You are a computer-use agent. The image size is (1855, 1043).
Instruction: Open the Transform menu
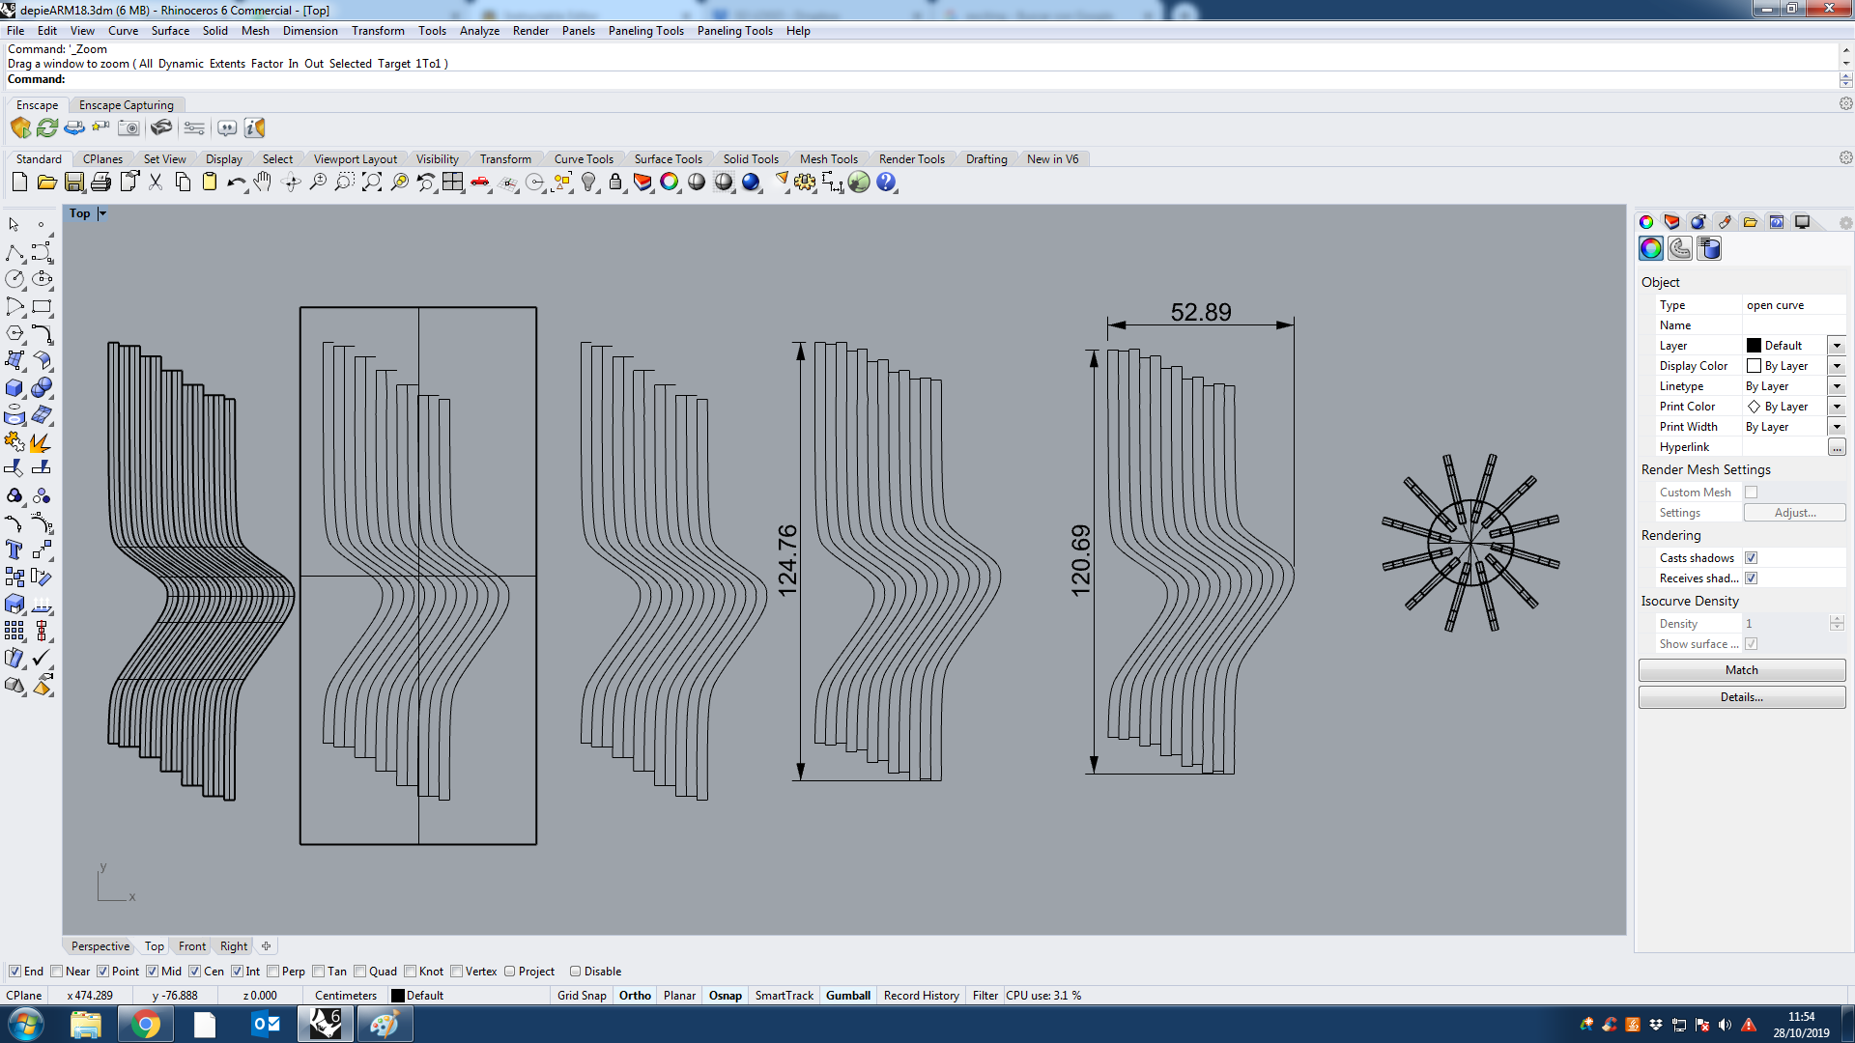(378, 30)
